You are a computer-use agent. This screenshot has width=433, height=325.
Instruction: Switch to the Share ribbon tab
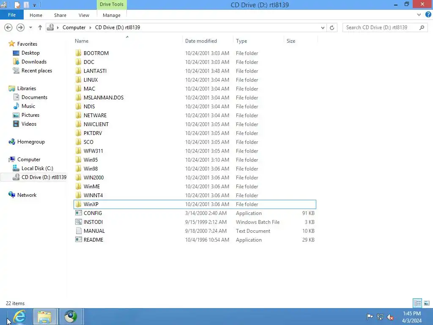[x=60, y=15]
